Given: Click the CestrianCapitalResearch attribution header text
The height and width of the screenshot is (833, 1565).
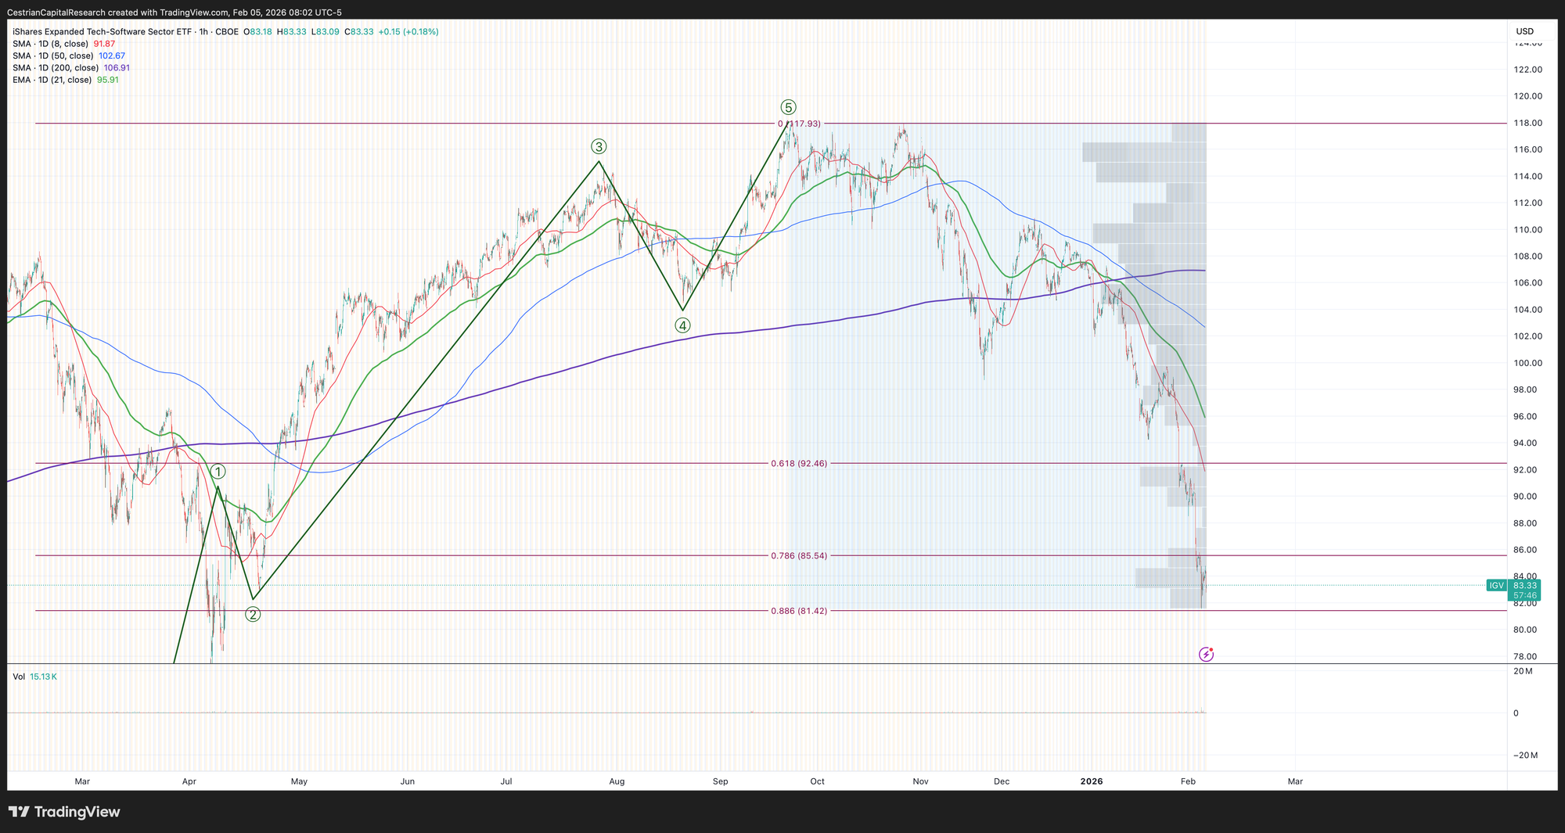Looking at the screenshot, I should pyautogui.click(x=174, y=13).
